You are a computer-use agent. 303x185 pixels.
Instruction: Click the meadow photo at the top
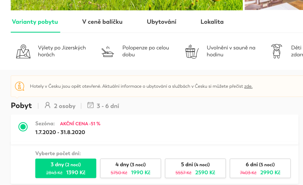126,5
